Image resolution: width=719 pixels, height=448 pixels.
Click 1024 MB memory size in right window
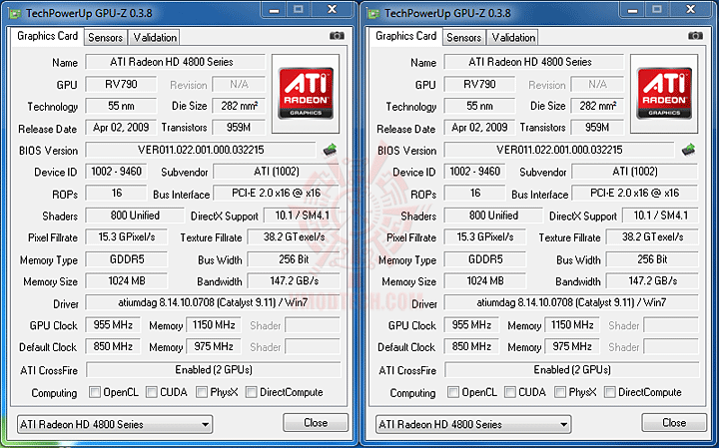click(x=485, y=280)
